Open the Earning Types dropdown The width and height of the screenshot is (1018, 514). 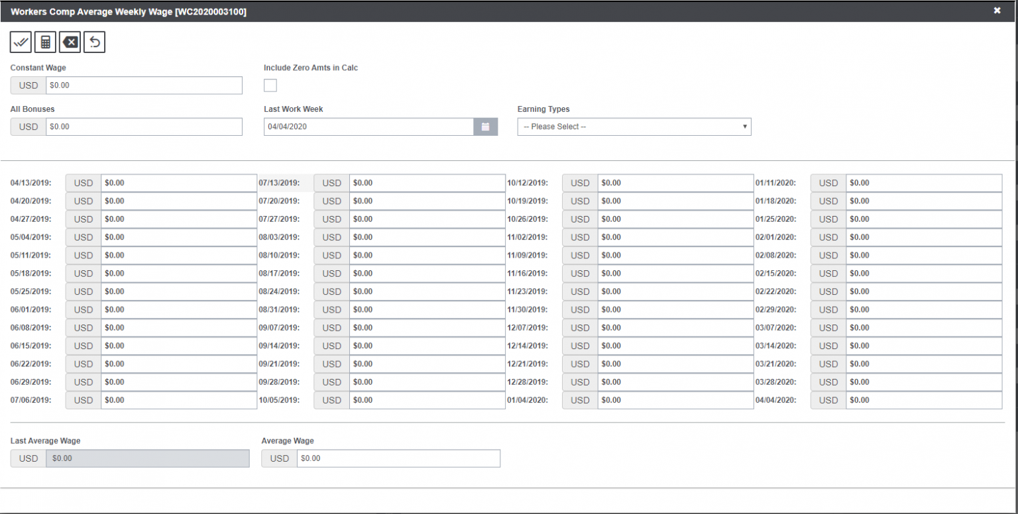(x=634, y=127)
